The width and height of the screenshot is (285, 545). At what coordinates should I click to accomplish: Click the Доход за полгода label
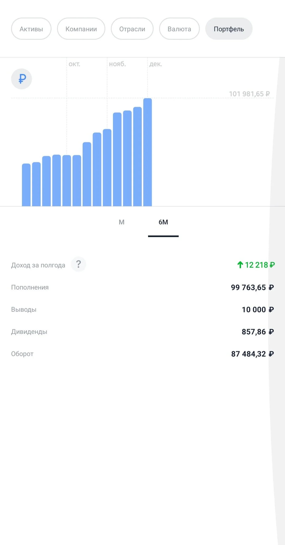click(38, 265)
